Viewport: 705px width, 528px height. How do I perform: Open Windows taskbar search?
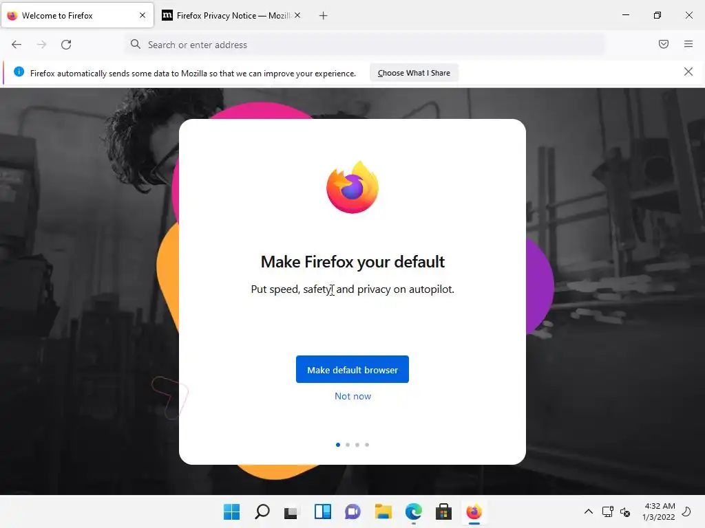[x=262, y=511]
